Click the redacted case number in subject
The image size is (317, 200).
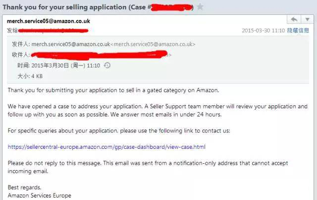pyautogui.click(x=172, y=7)
